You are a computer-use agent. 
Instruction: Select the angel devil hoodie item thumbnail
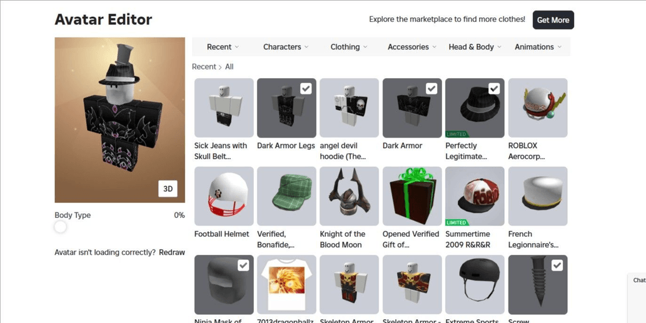349,108
